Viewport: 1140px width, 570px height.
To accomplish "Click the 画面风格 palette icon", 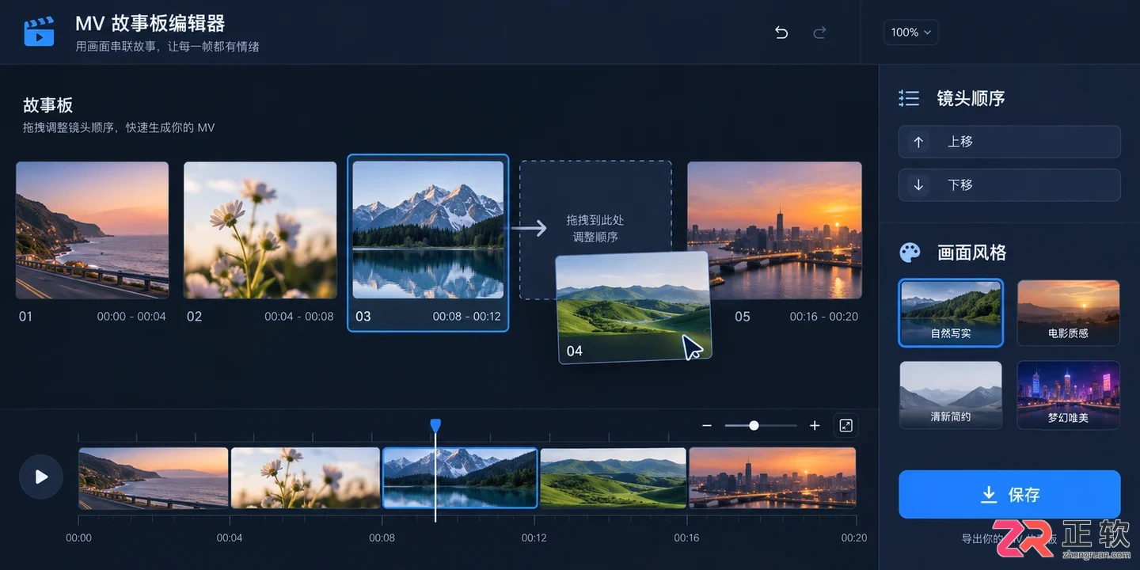I will [910, 253].
